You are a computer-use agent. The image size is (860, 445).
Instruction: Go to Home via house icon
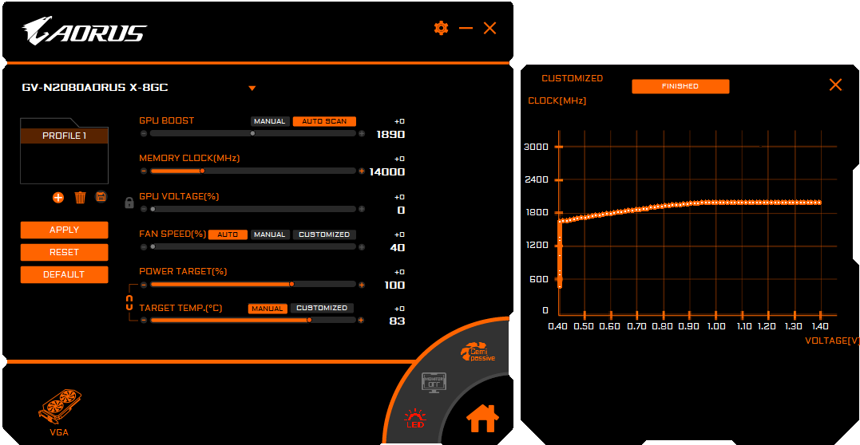482,419
